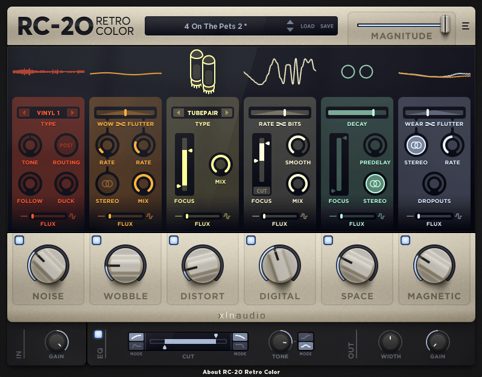
Task: Toggle the Space module on/off
Action: [x=328, y=240]
